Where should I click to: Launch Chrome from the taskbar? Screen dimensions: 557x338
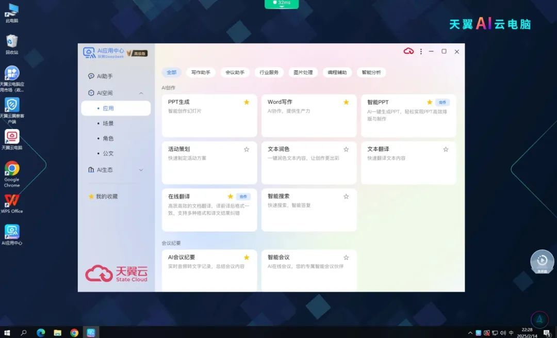(74, 333)
